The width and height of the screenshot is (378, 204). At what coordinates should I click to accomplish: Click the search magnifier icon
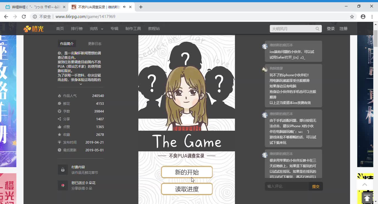click(x=317, y=29)
